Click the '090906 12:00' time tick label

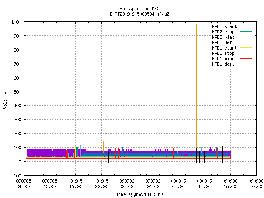[x=204, y=184]
